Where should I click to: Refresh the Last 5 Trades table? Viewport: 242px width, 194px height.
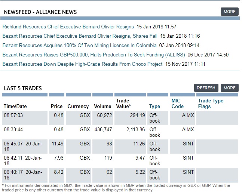(x=206, y=88)
